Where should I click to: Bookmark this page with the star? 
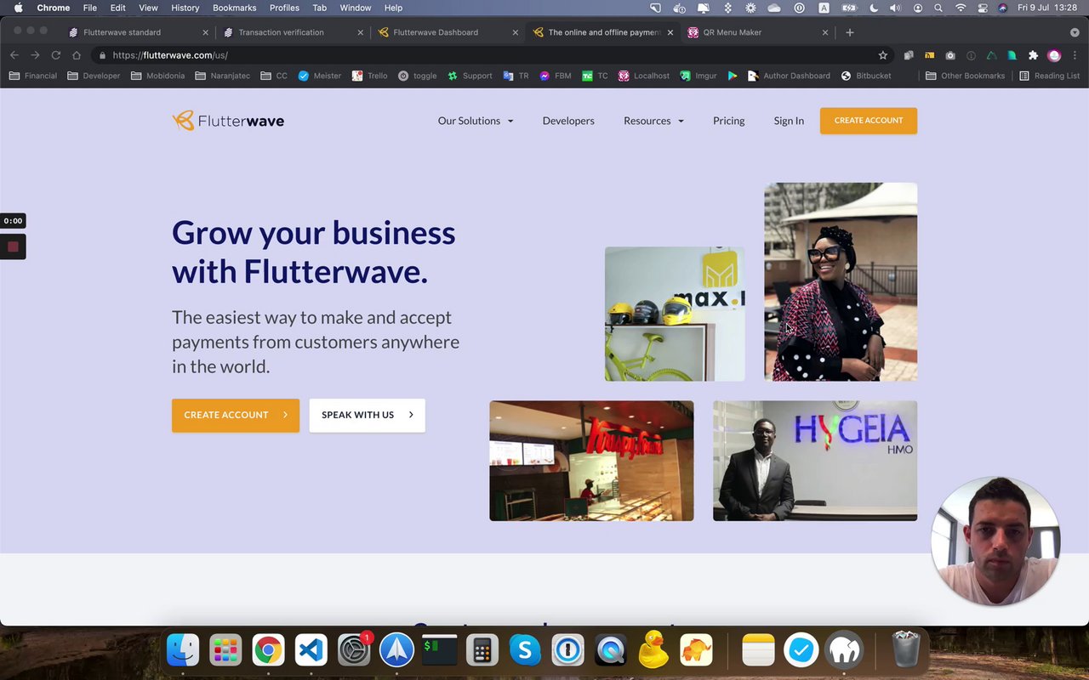tap(883, 55)
